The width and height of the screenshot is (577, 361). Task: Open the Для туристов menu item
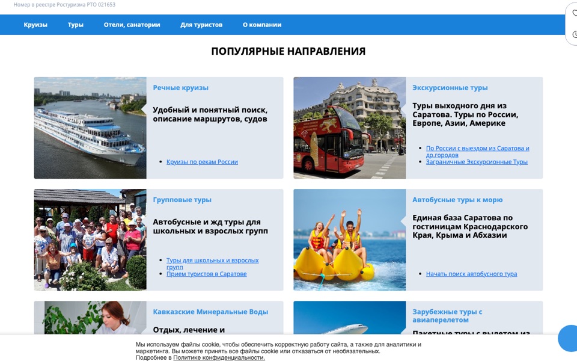coord(201,25)
